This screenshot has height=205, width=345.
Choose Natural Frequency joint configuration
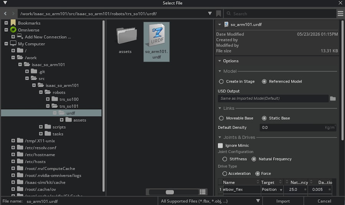coord(254,159)
